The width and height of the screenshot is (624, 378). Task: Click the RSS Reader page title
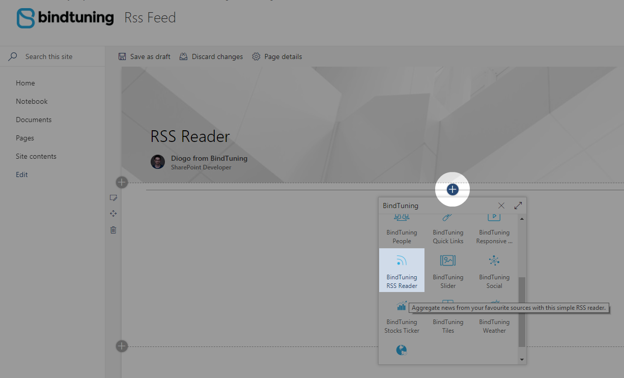(x=190, y=136)
